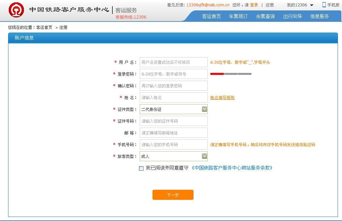The image size is (342, 221).
Task: Open the 姓名填写规则 name rules link
Action: 222,97
